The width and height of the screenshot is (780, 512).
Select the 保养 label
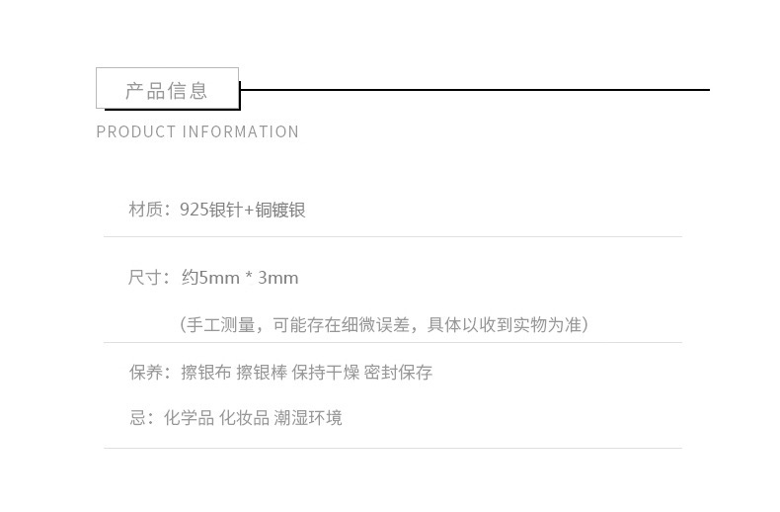[x=145, y=373]
